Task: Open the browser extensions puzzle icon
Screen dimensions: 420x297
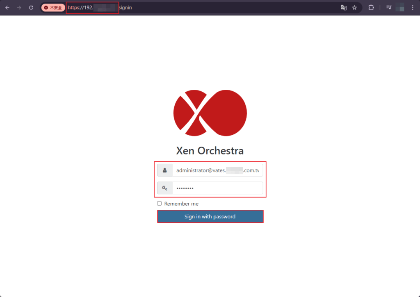Action: 371,8
